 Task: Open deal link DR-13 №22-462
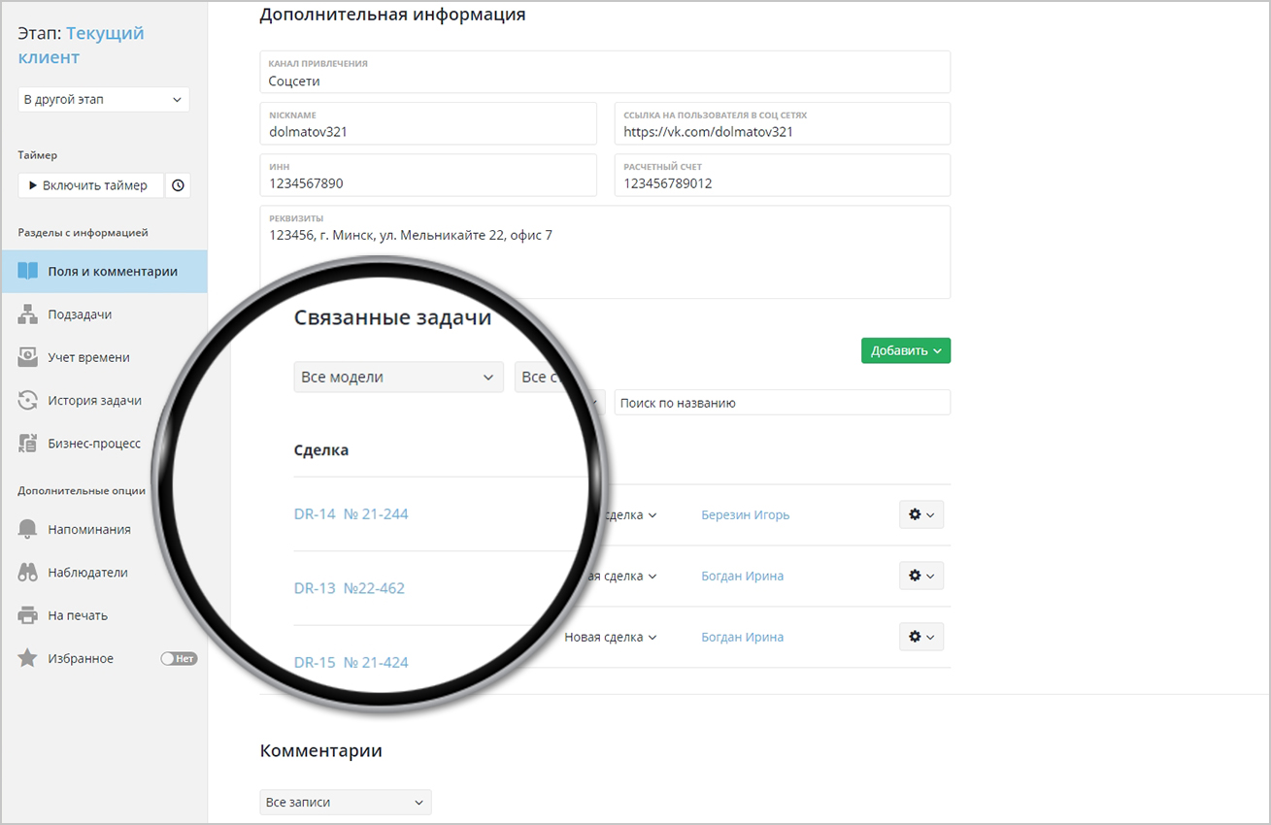[x=349, y=588]
